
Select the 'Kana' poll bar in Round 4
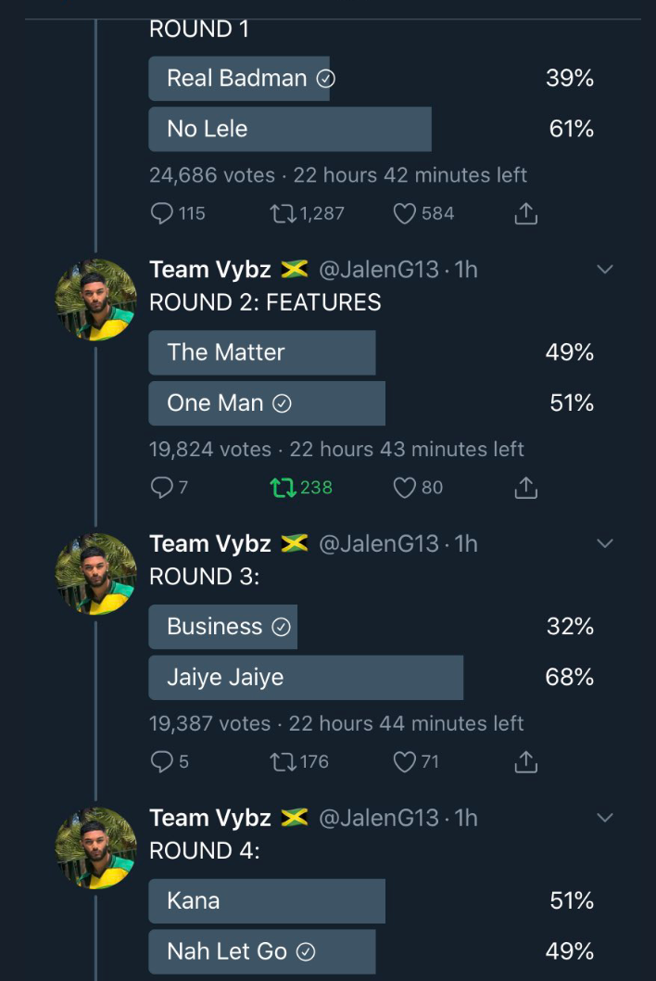[267, 900]
